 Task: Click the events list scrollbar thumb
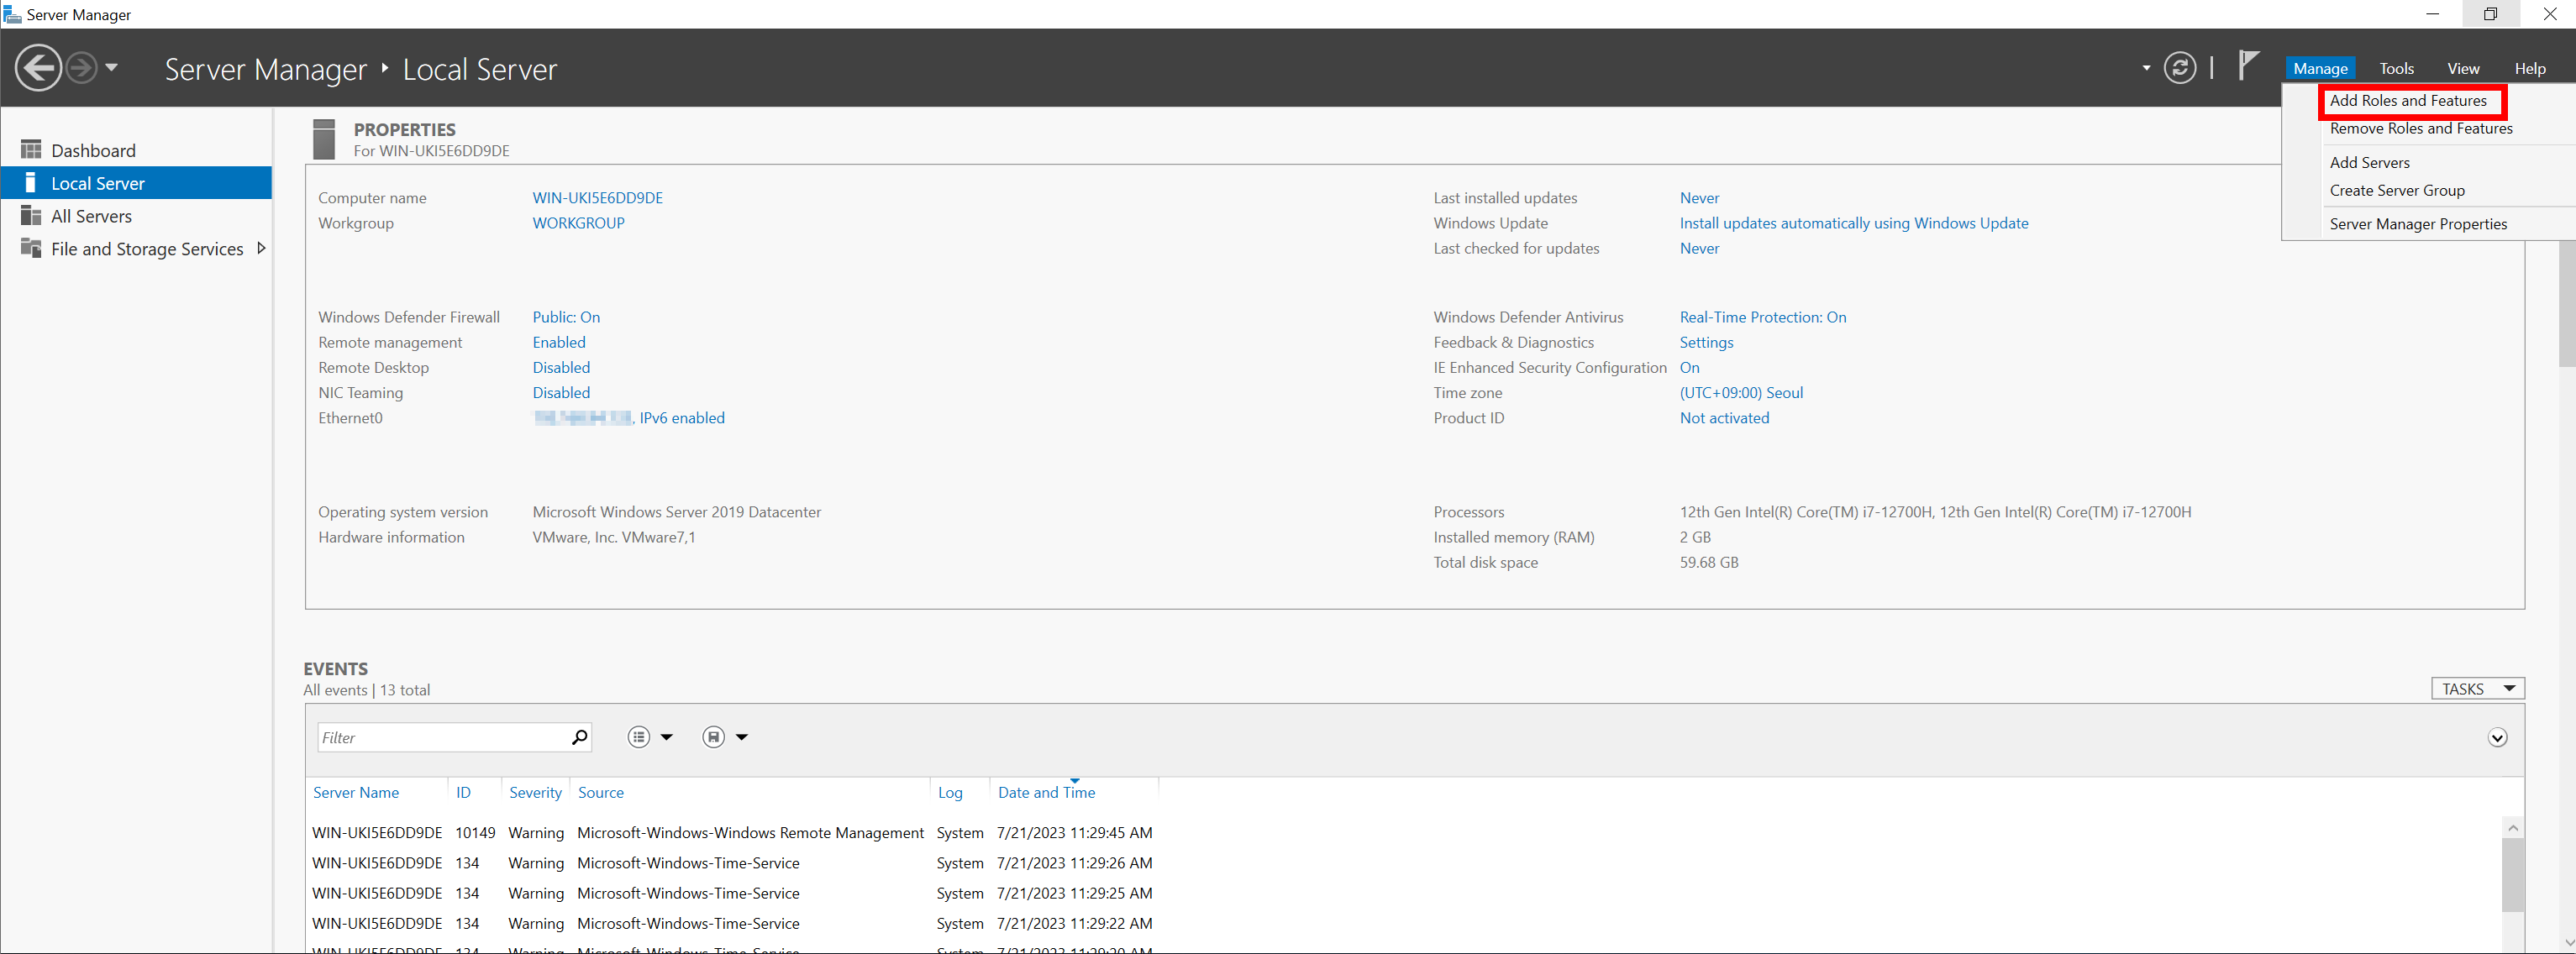click(2512, 875)
